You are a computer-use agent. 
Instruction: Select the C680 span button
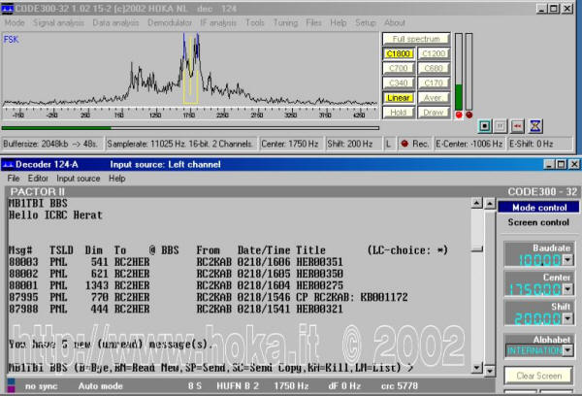click(x=434, y=68)
